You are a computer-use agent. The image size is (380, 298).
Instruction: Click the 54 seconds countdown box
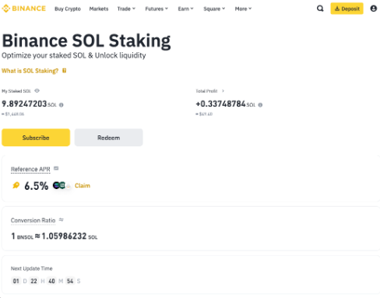tap(70, 281)
